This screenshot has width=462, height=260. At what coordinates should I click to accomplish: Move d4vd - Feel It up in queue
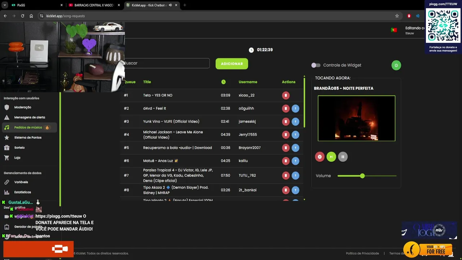pos(295,108)
